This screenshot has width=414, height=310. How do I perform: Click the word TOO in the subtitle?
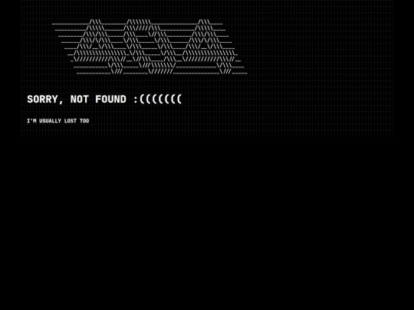[84, 121]
